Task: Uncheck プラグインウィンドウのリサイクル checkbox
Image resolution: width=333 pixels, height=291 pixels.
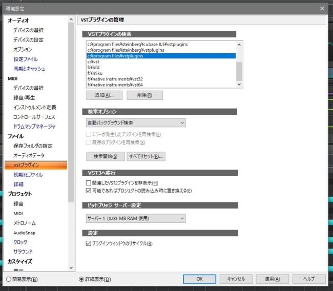Action: pos(88,243)
